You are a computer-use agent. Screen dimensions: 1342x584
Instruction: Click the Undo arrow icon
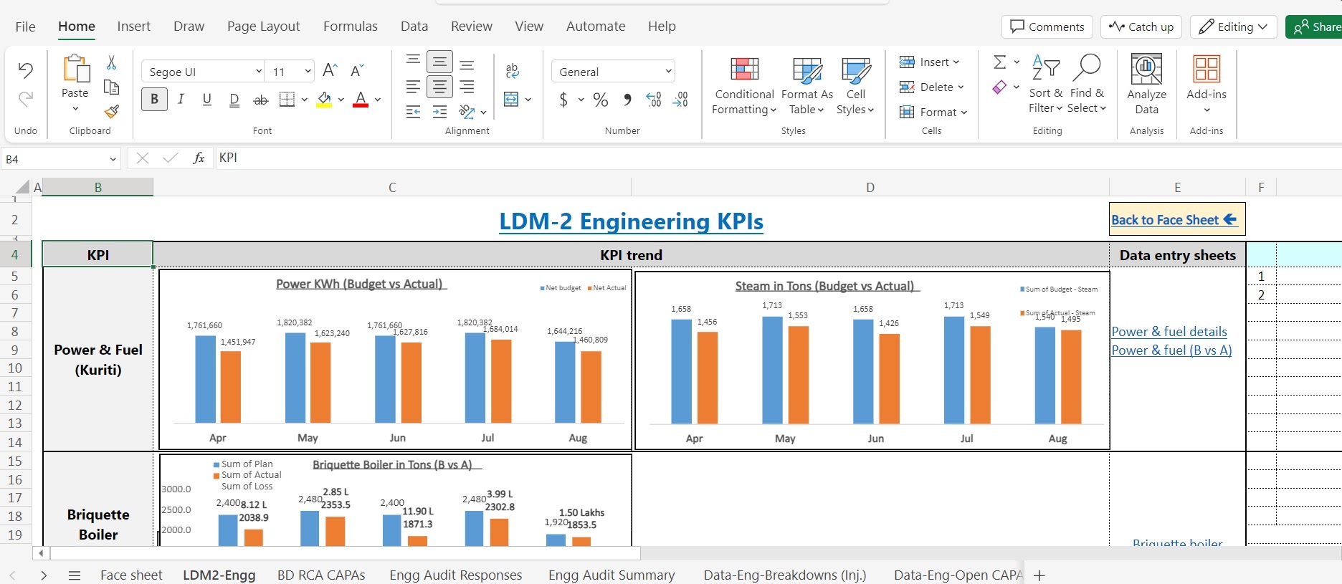click(x=26, y=70)
